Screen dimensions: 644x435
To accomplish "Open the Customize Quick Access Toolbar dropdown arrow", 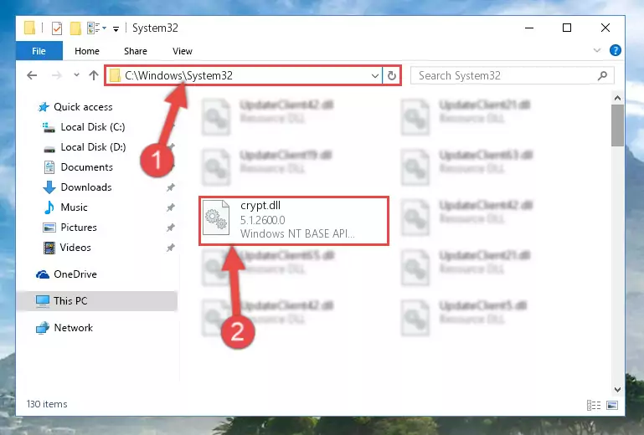I will point(116,28).
